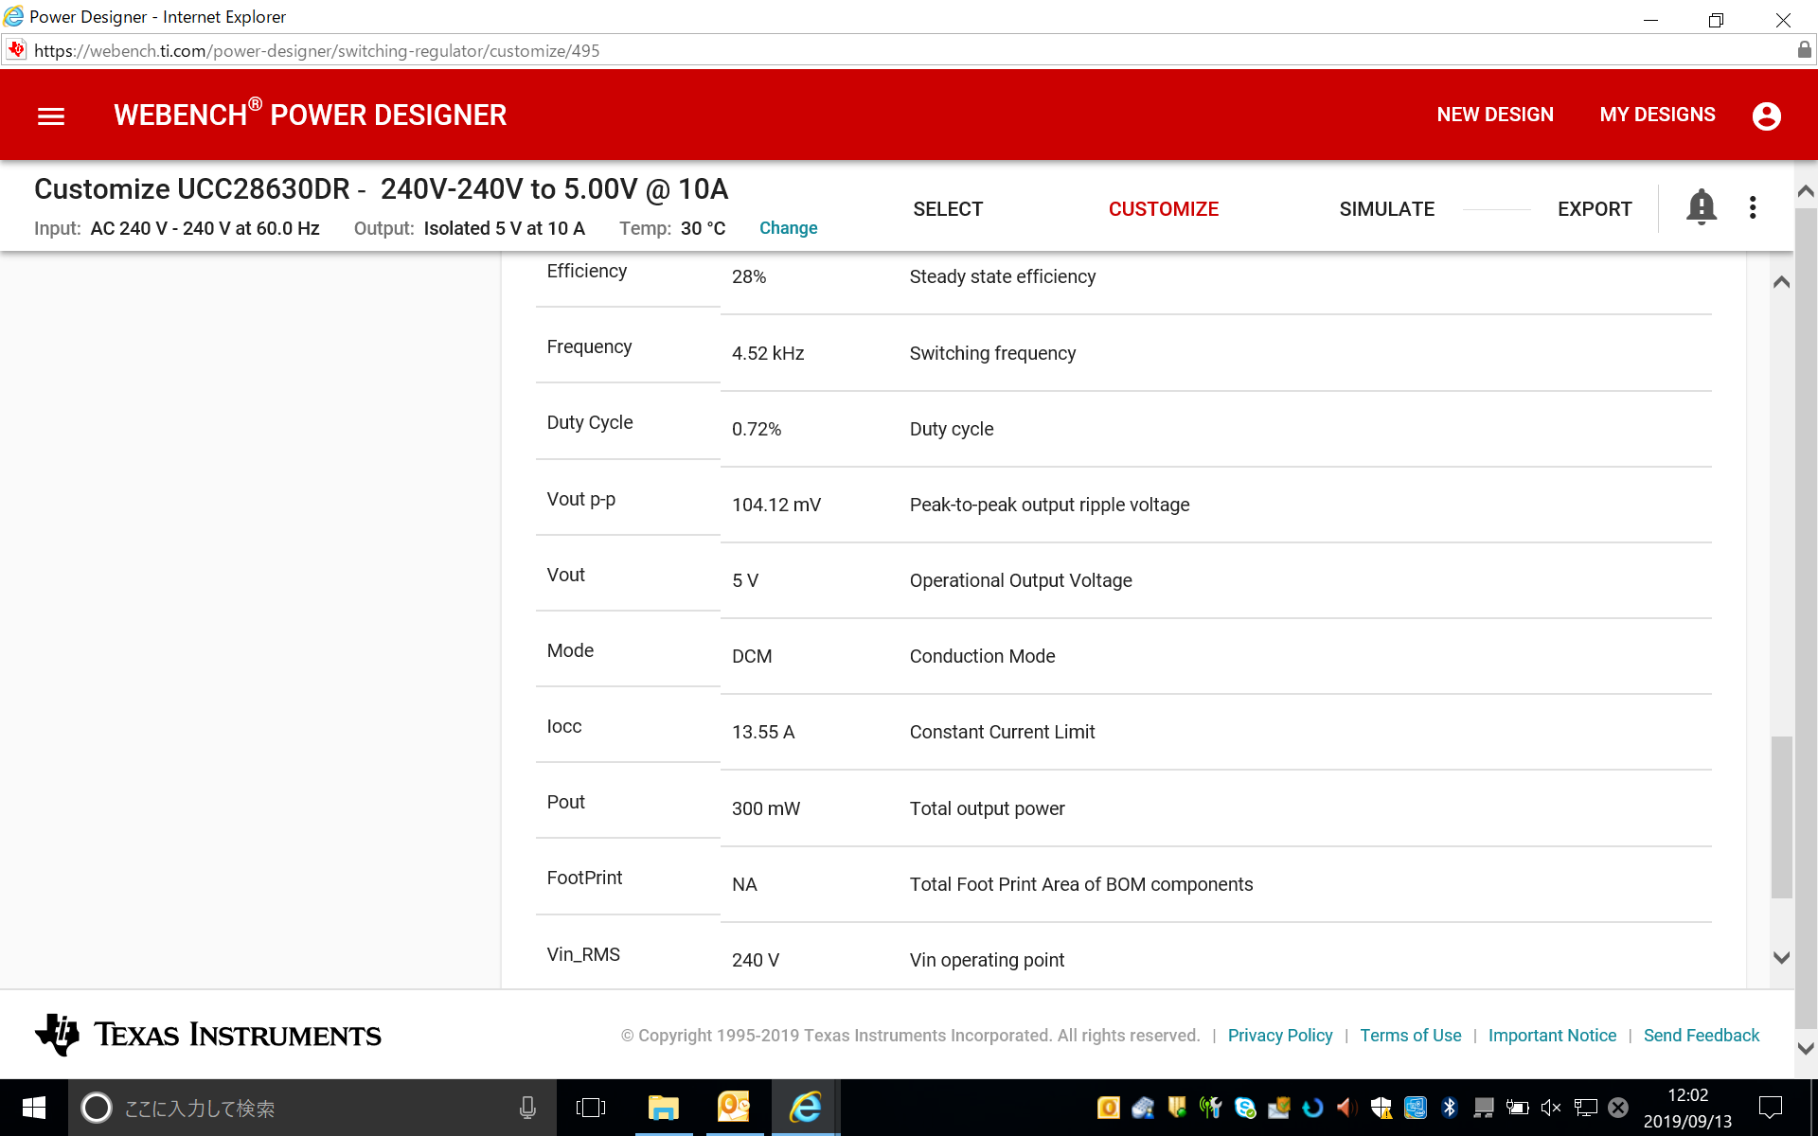Open Outlook from the taskbar
The image size is (1818, 1136).
click(x=734, y=1107)
